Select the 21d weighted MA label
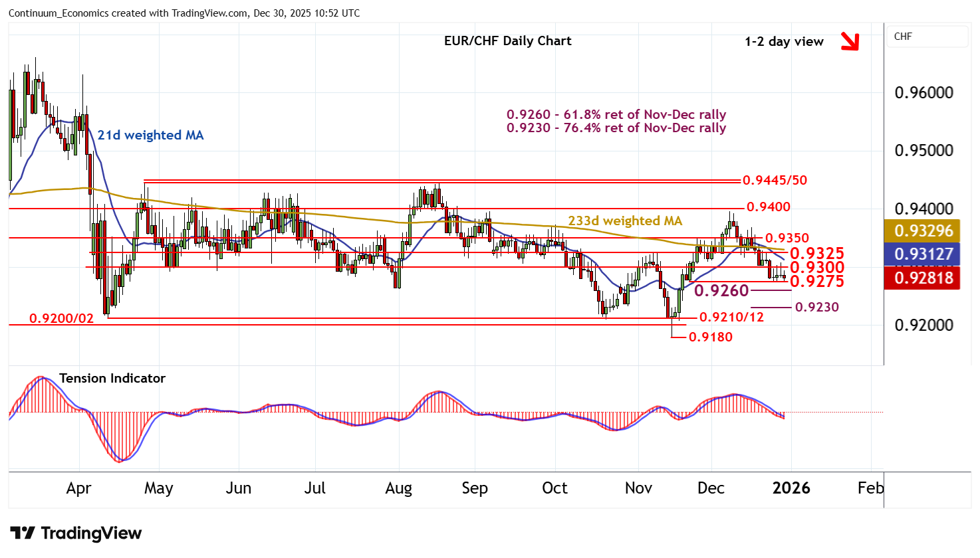 tap(150, 136)
